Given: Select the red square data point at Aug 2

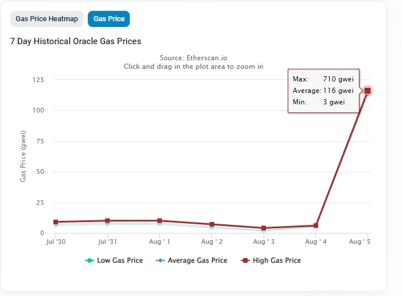Looking at the screenshot, I should [212, 224].
